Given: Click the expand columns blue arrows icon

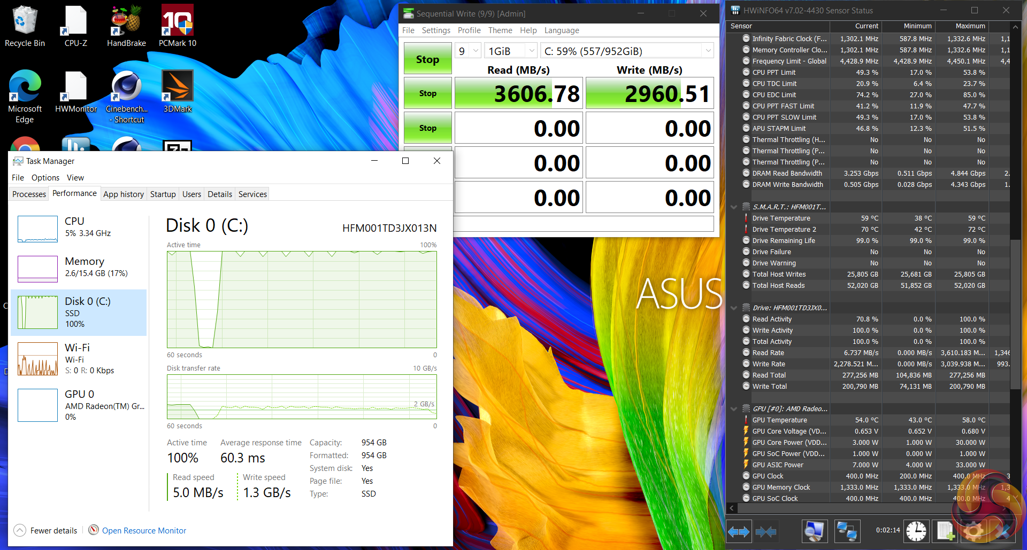Looking at the screenshot, I should tap(739, 531).
